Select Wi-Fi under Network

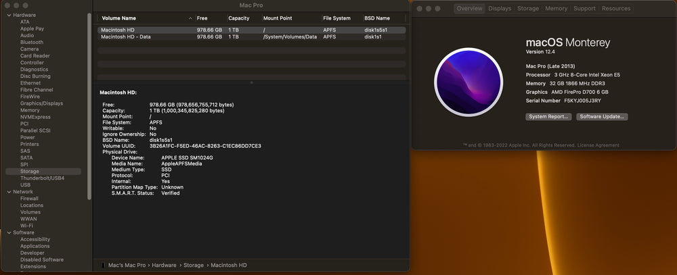(26, 226)
